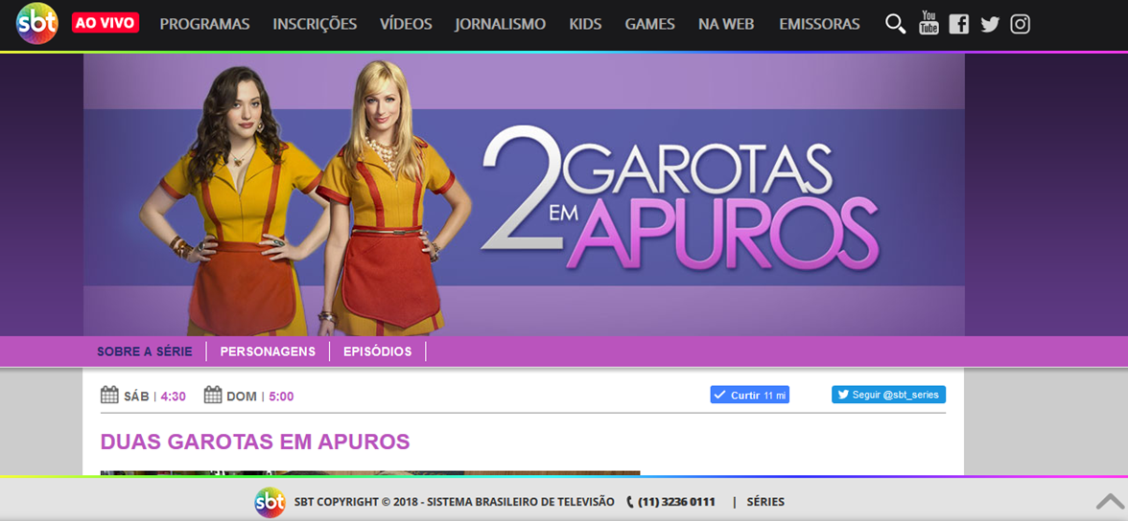Click the 2 Garotas em Apuros banner
Screen dimensions: 1128x521
524,194
